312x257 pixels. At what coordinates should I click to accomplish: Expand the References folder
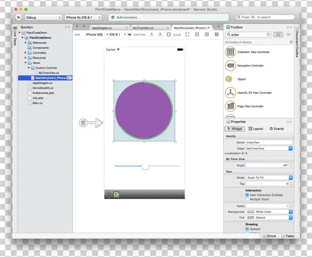pos(25,43)
